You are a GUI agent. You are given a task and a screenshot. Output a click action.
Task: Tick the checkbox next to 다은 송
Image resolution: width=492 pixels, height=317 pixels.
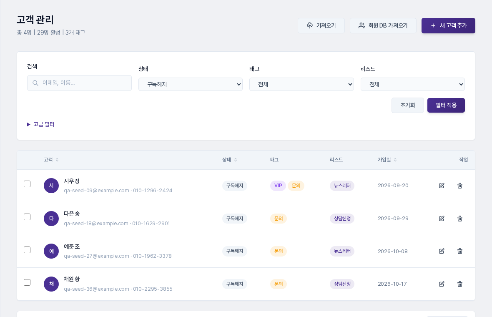(x=27, y=217)
